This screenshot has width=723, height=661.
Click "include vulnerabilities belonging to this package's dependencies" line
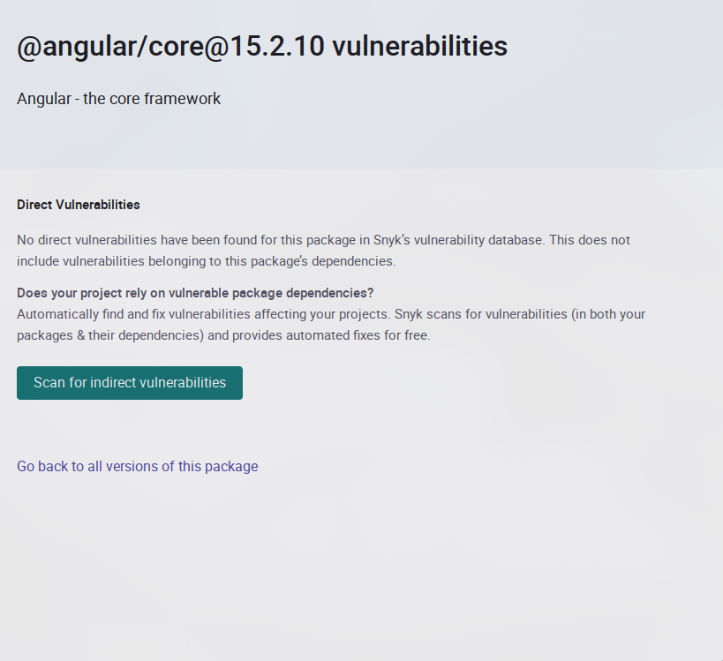(x=207, y=261)
